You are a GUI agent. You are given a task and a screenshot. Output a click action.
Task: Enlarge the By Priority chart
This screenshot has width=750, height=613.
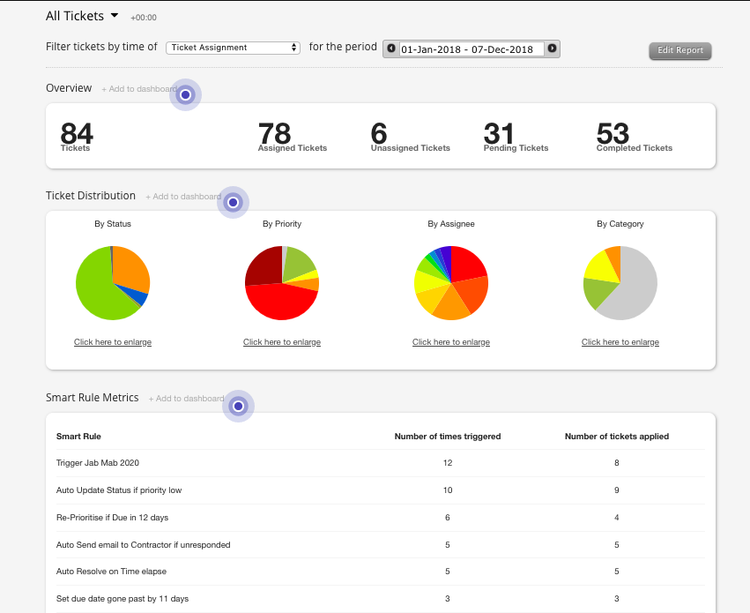pos(281,341)
